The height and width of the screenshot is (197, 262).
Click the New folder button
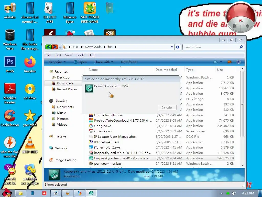click(129, 62)
